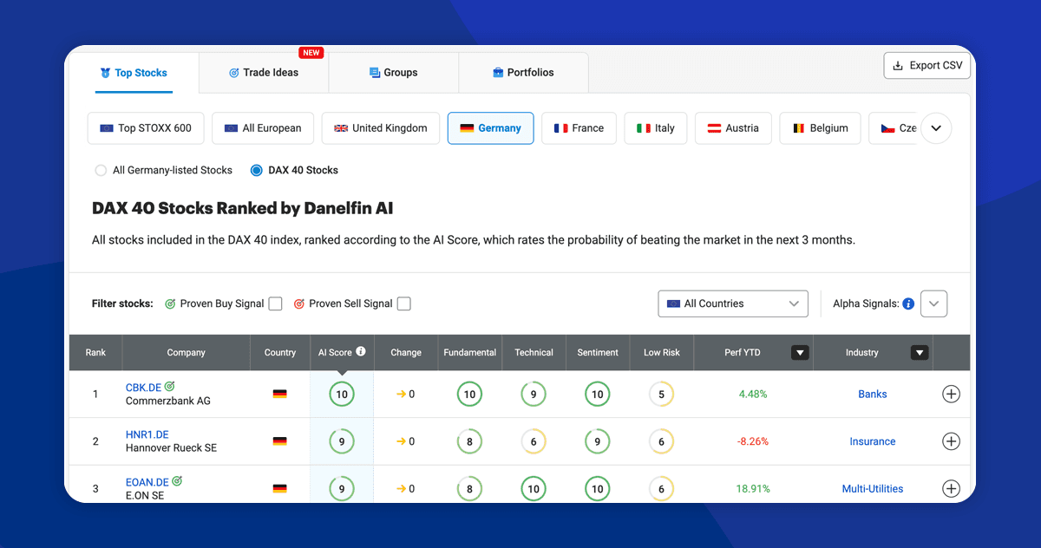Click the Fundamental column header

click(470, 353)
